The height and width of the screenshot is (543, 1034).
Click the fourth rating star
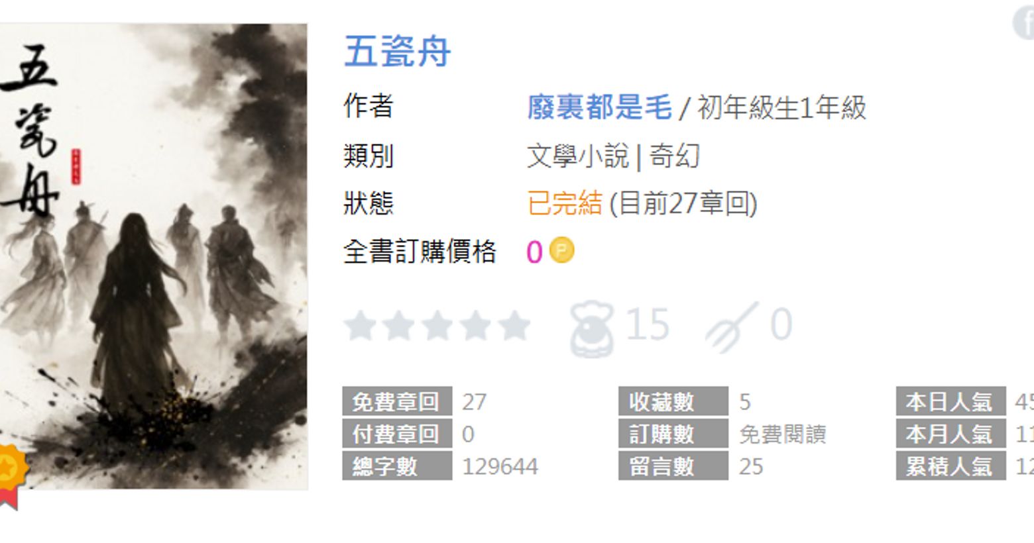476,325
